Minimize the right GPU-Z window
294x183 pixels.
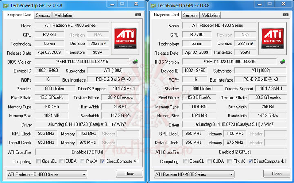point(260,4)
